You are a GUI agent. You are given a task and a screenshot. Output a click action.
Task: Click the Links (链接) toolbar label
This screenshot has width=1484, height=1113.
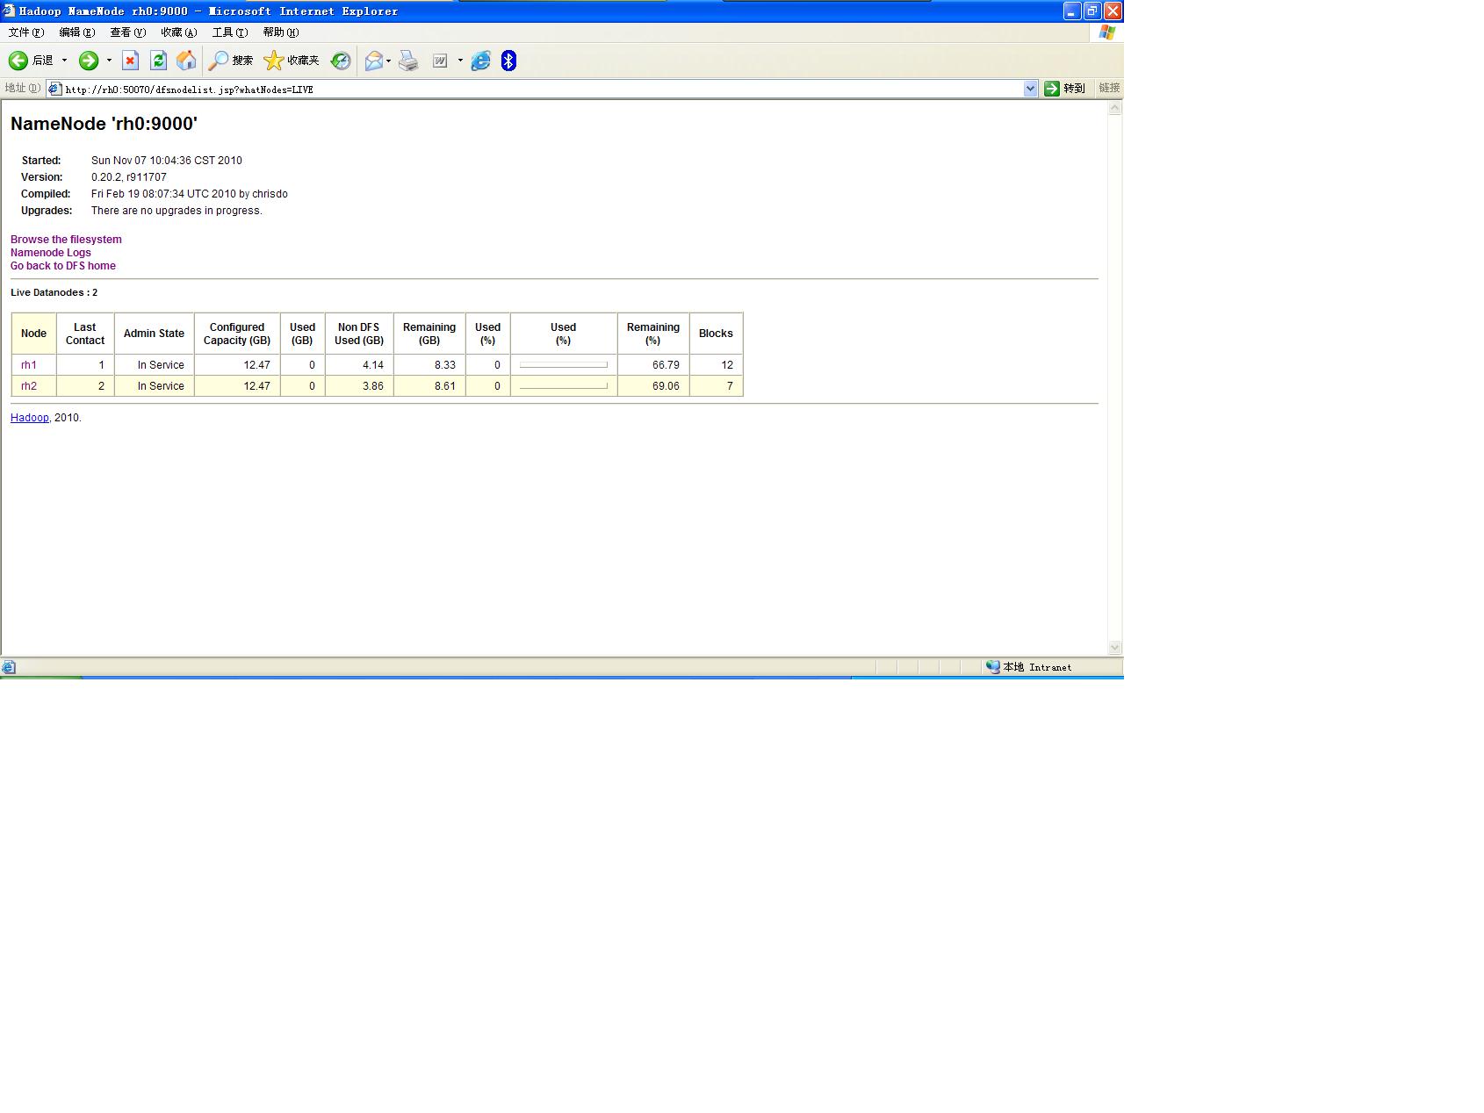point(1109,88)
